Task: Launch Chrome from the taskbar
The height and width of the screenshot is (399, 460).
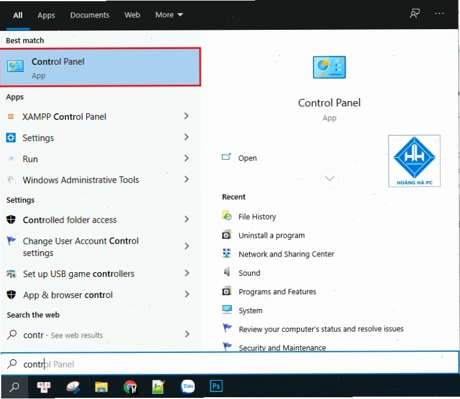Action: pyautogui.click(x=130, y=387)
